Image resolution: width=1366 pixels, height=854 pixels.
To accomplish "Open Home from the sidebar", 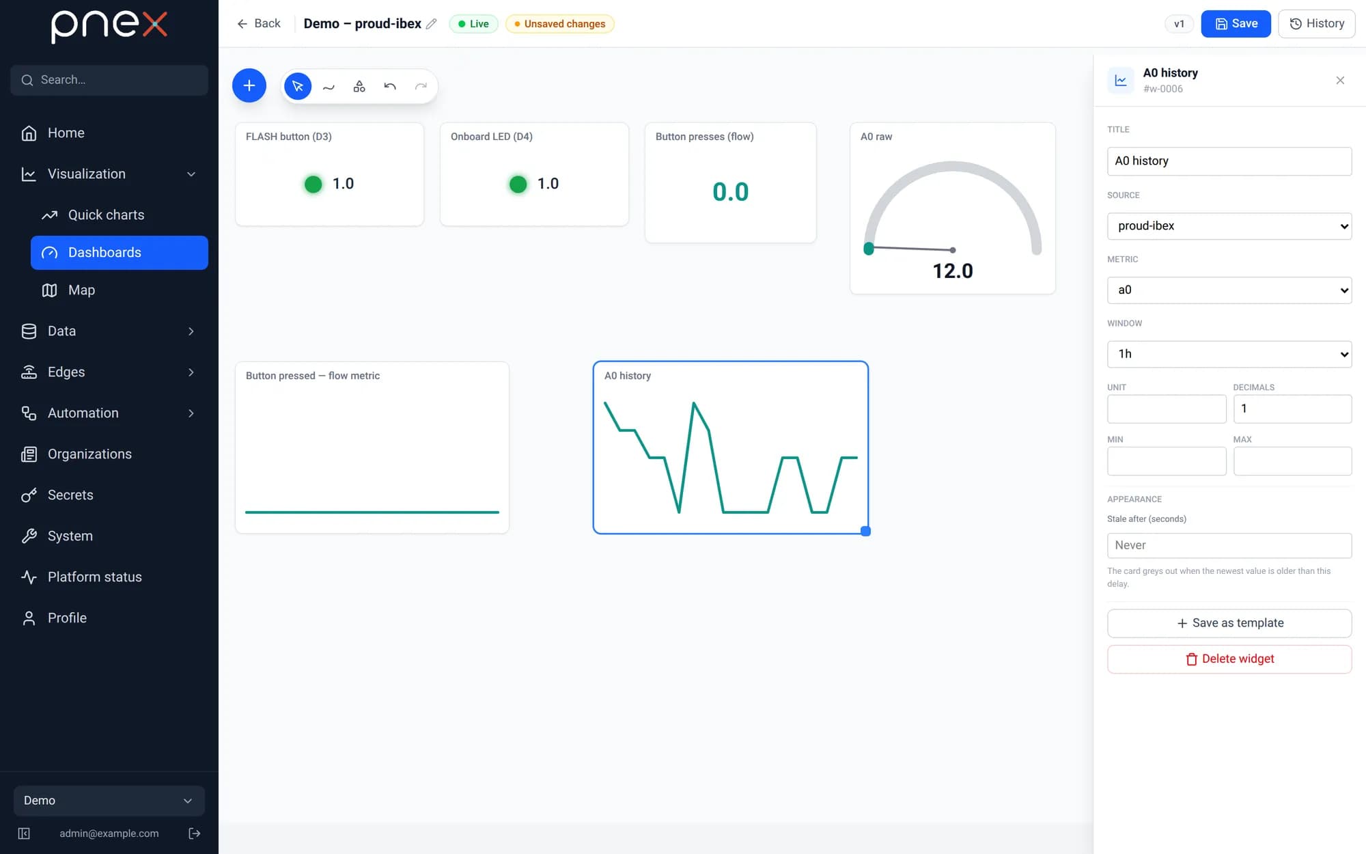I will 109,133.
